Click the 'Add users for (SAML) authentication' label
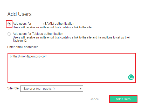145x105 pixels. (x=43, y=24)
